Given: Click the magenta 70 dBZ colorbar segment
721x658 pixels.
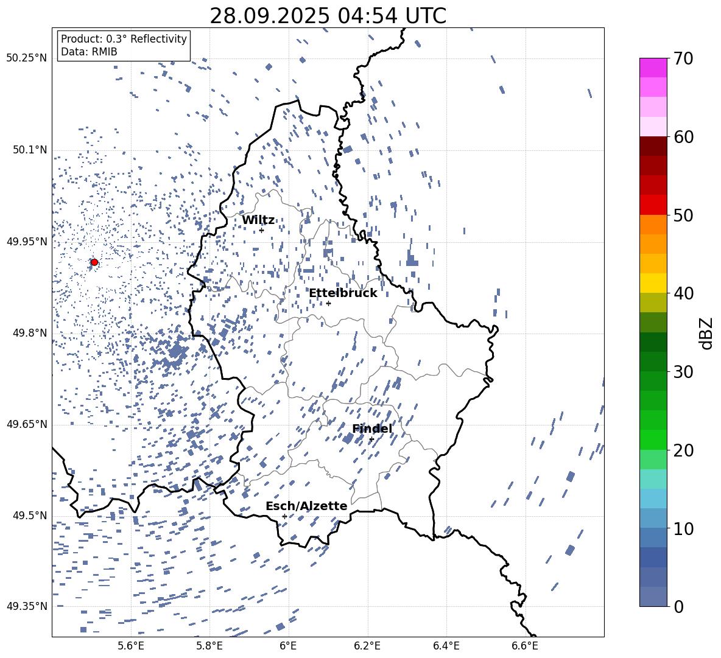Looking at the screenshot, I should point(653,68).
